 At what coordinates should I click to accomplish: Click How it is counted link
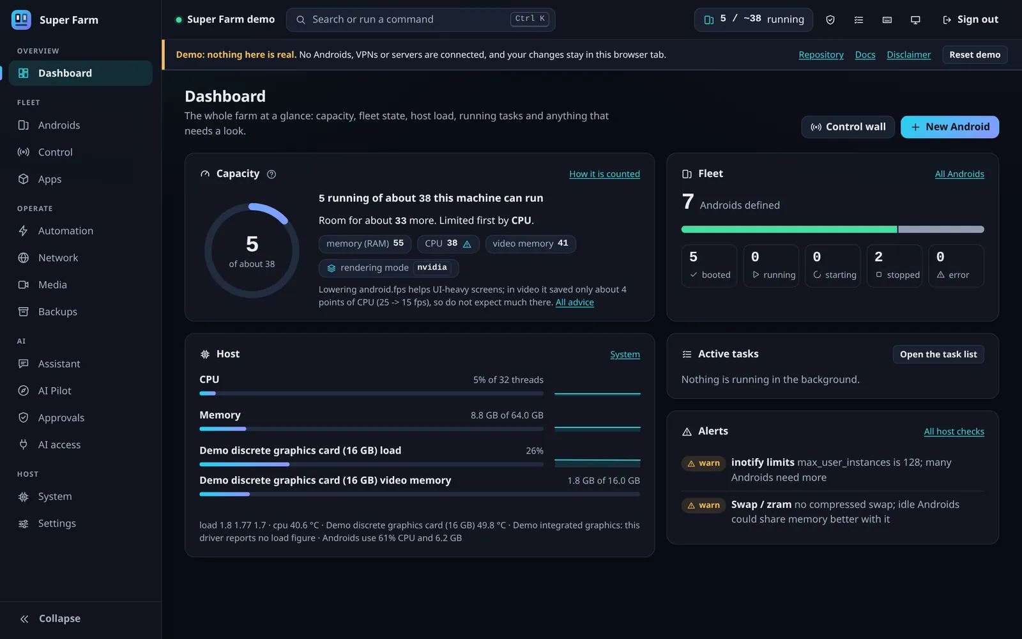[604, 174]
